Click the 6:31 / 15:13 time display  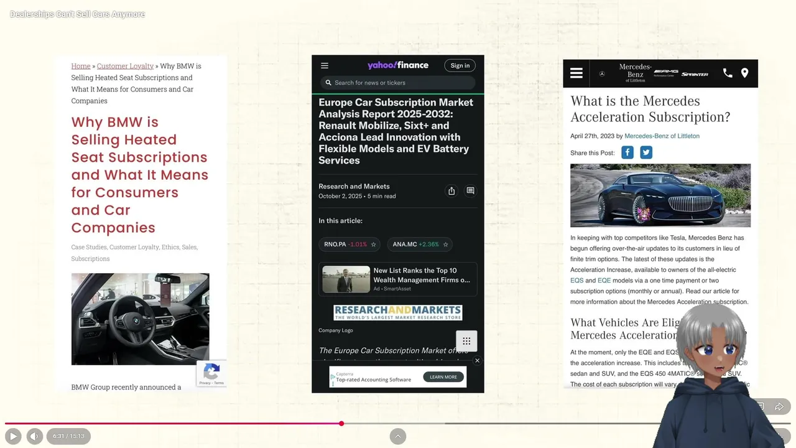68,436
